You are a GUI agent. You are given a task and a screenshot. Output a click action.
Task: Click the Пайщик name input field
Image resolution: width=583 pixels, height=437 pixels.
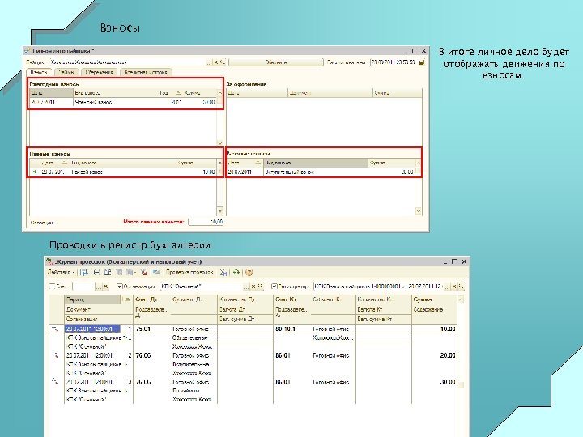[x=128, y=62]
